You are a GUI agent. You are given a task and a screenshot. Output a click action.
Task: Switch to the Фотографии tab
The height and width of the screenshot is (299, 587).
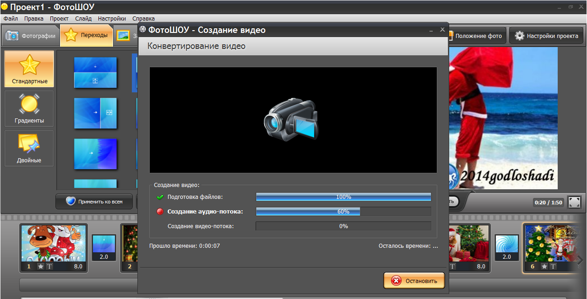click(30, 36)
